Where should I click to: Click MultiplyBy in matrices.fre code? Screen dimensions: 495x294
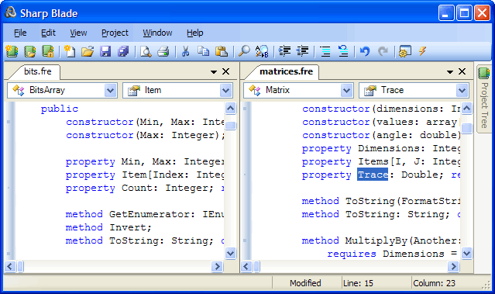coord(376,240)
